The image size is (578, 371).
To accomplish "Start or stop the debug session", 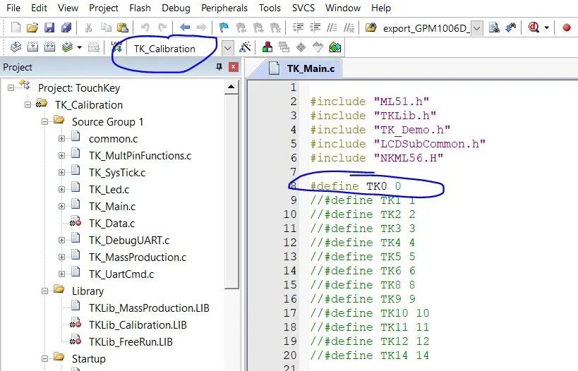I will tap(534, 28).
